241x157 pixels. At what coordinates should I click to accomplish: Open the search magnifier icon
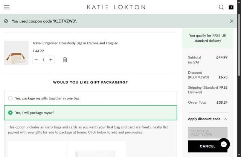221,7
